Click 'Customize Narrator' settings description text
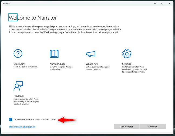 pos(134,69)
